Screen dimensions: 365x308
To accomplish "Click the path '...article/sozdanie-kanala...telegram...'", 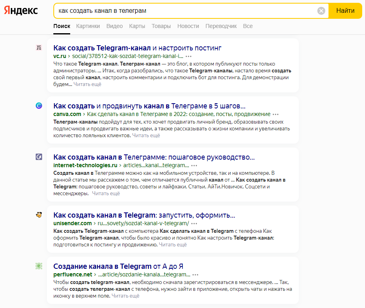I will tap(144, 274).
